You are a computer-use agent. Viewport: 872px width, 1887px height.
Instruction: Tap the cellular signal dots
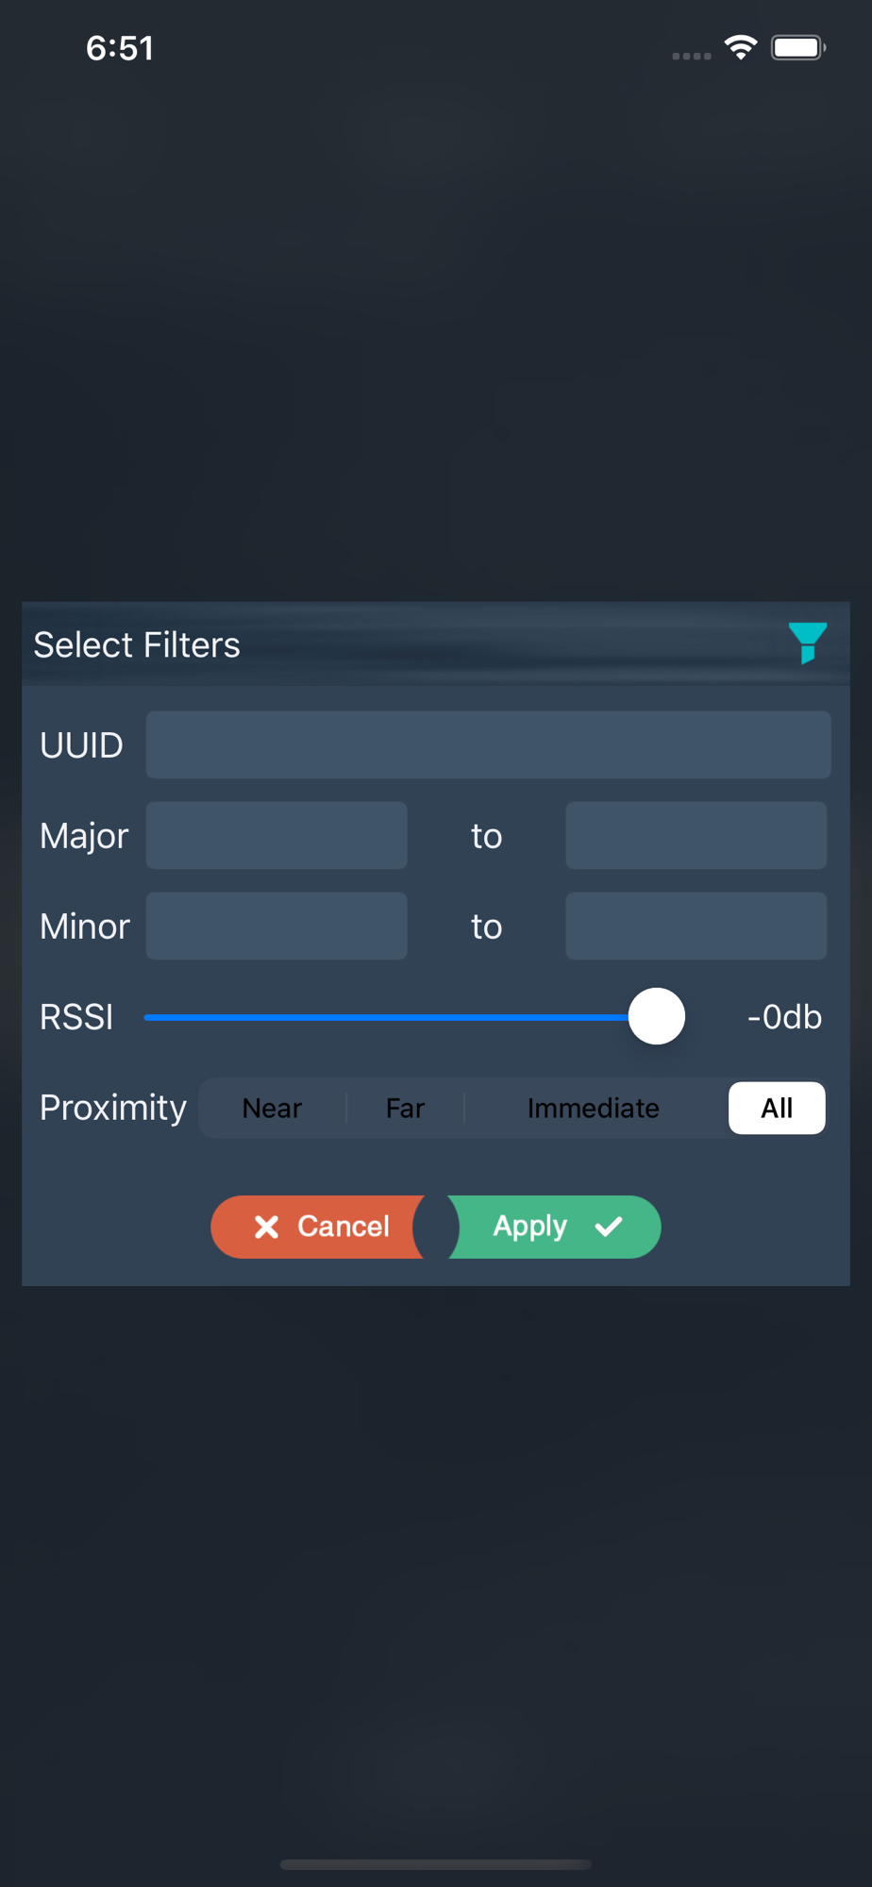point(691,56)
